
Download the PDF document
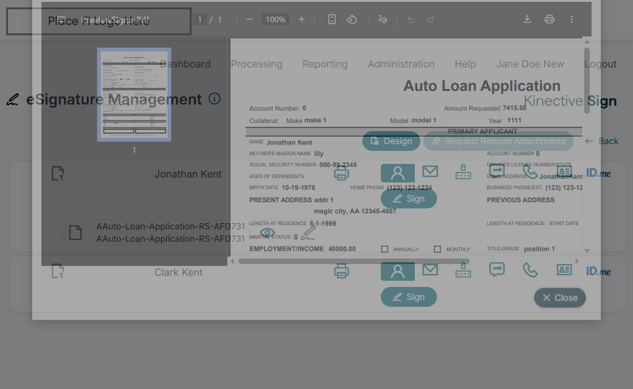coord(527,19)
